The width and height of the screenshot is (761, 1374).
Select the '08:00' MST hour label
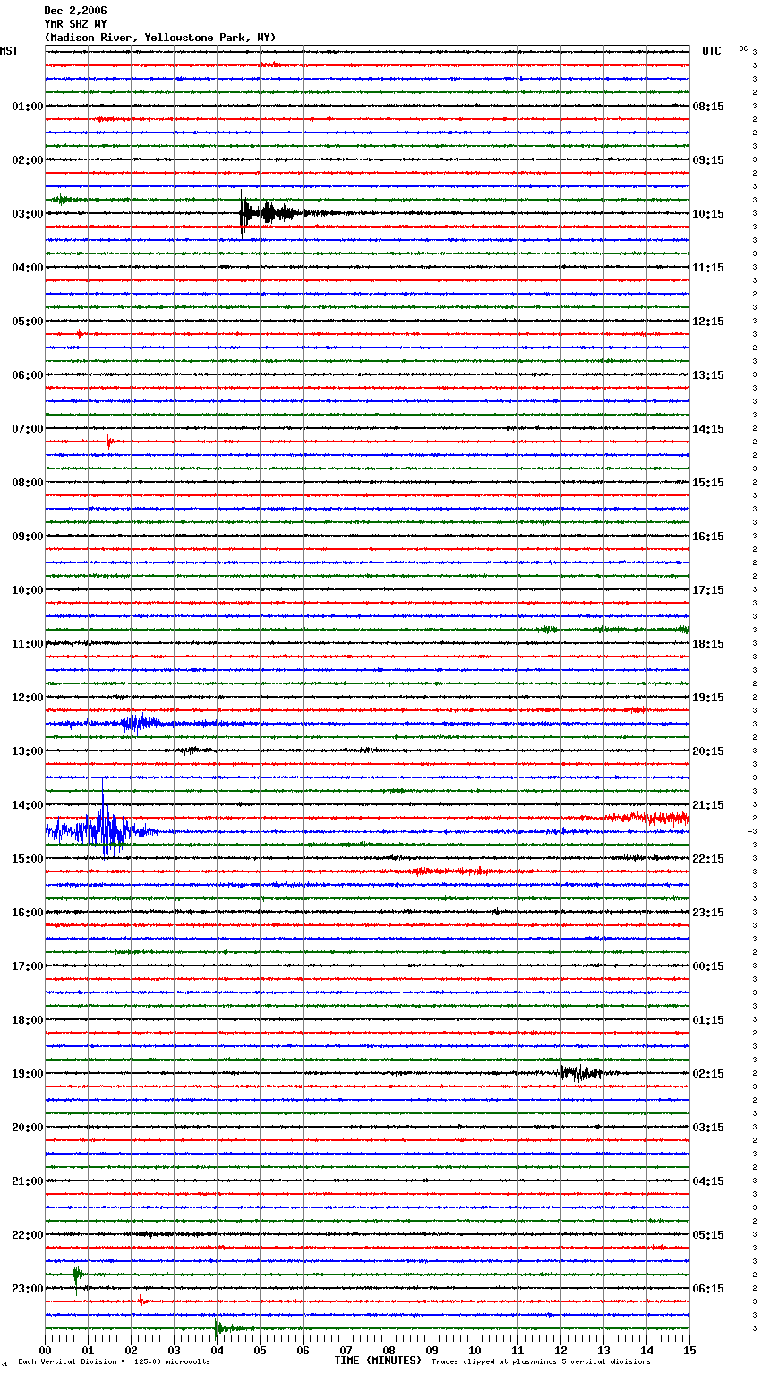[28, 483]
